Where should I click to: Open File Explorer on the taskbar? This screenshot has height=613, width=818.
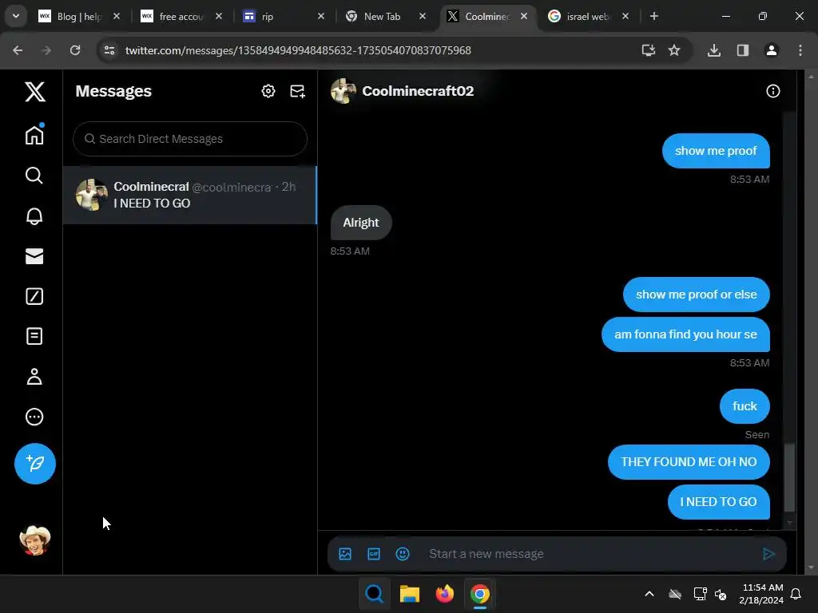410,594
